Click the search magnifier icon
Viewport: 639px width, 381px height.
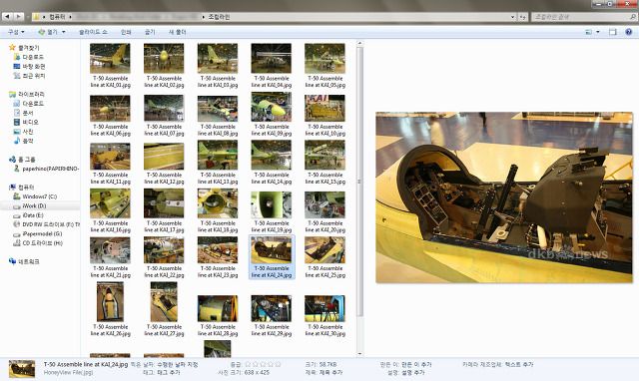tap(633, 17)
